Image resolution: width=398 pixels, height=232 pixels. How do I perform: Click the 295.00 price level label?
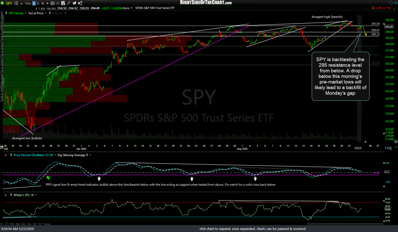click(x=376, y=24)
